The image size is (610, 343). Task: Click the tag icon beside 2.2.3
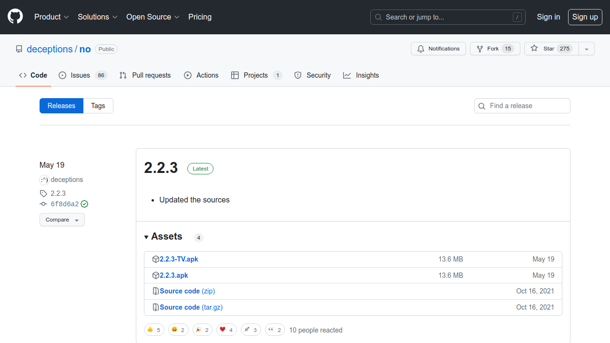[x=43, y=193]
